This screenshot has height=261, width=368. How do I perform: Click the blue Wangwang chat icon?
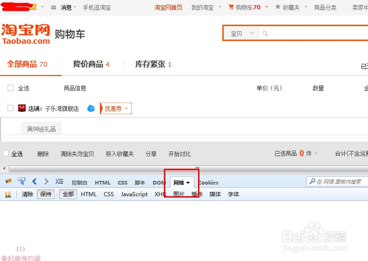click(91, 108)
